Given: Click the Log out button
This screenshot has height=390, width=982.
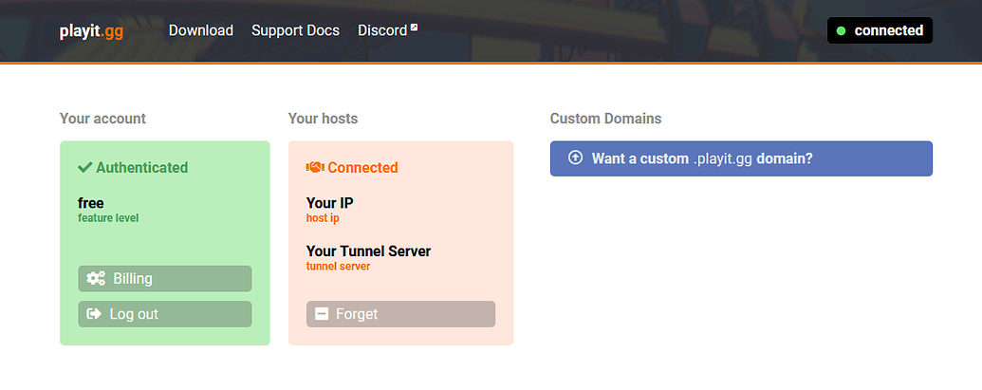Looking at the screenshot, I should coord(165,314).
